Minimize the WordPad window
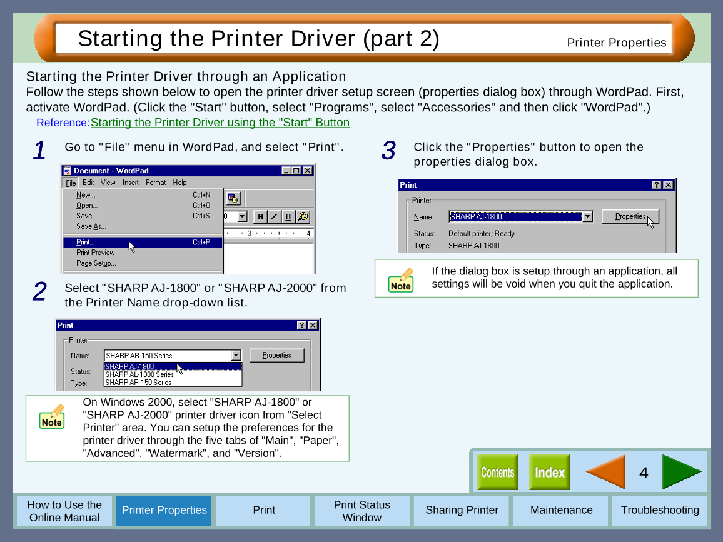Image resolution: width=723 pixels, height=542 pixels. [x=286, y=171]
